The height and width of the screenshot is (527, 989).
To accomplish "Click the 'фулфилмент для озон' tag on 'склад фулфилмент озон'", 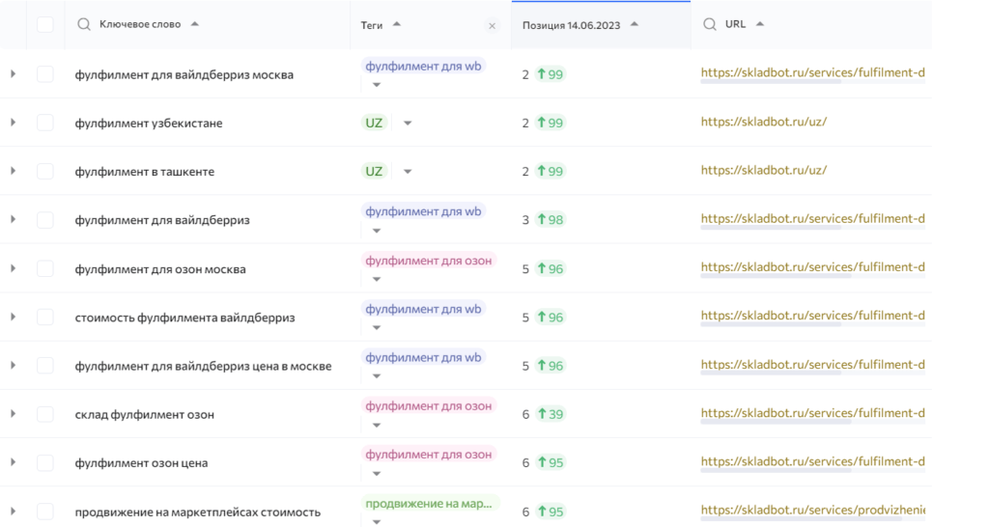I will (429, 406).
